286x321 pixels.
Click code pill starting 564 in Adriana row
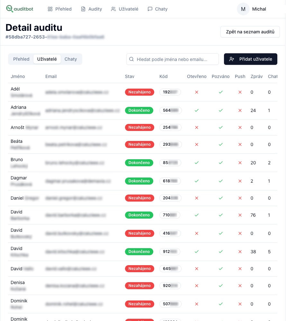click(170, 110)
